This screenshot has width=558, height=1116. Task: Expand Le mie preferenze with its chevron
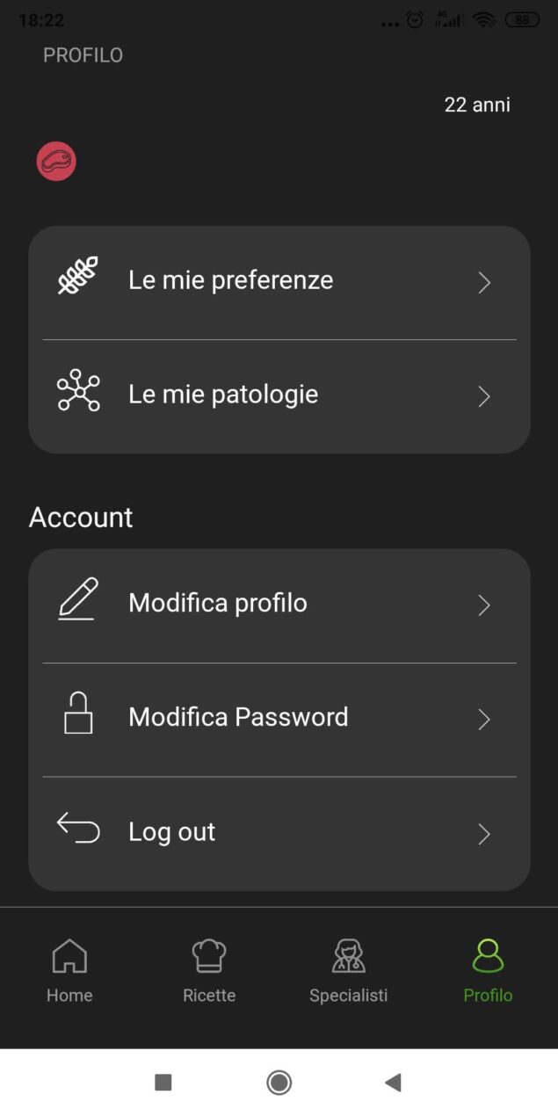point(484,282)
